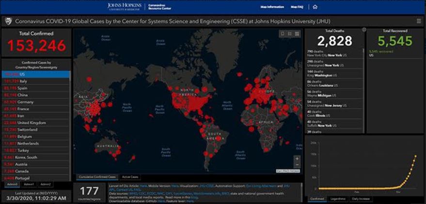The image size is (426, 204).
Task: Select China in the country list
Action: [x=36, y=95]
